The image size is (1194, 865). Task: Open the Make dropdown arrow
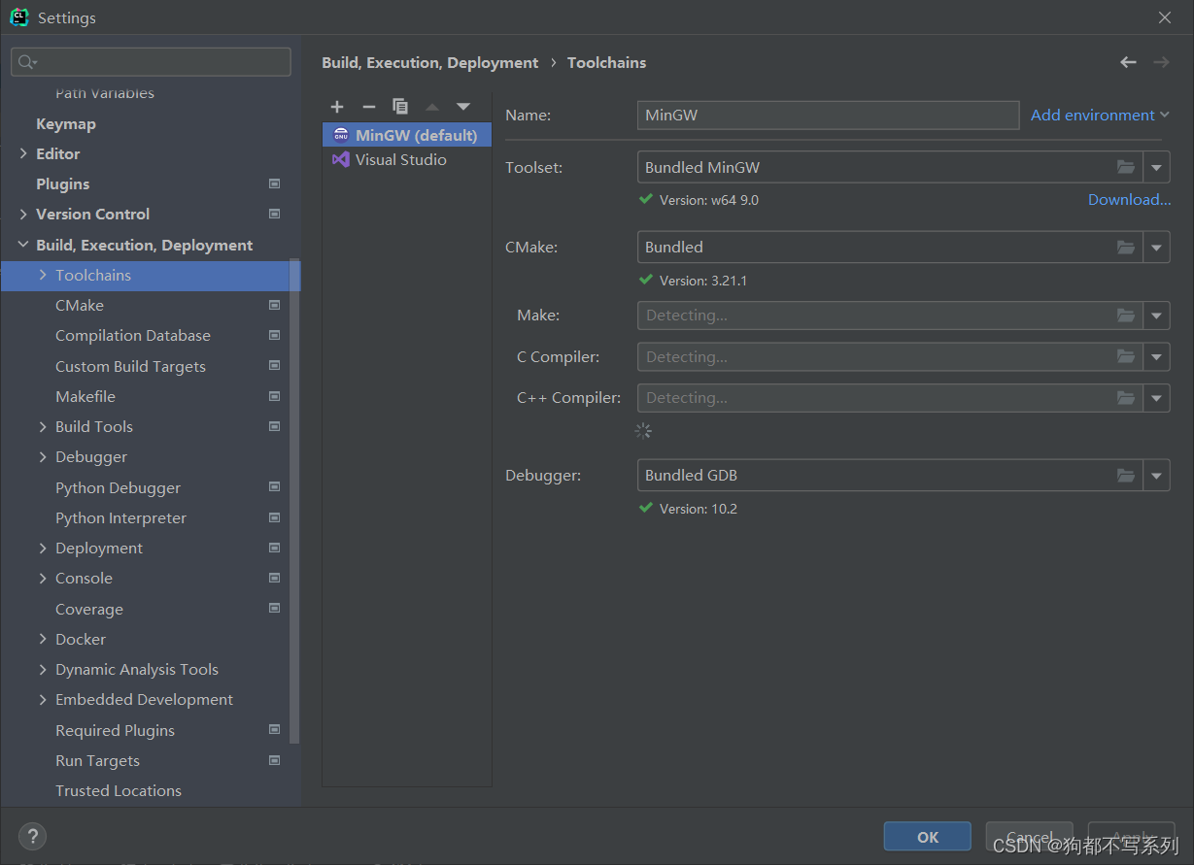pos(1156,316)
